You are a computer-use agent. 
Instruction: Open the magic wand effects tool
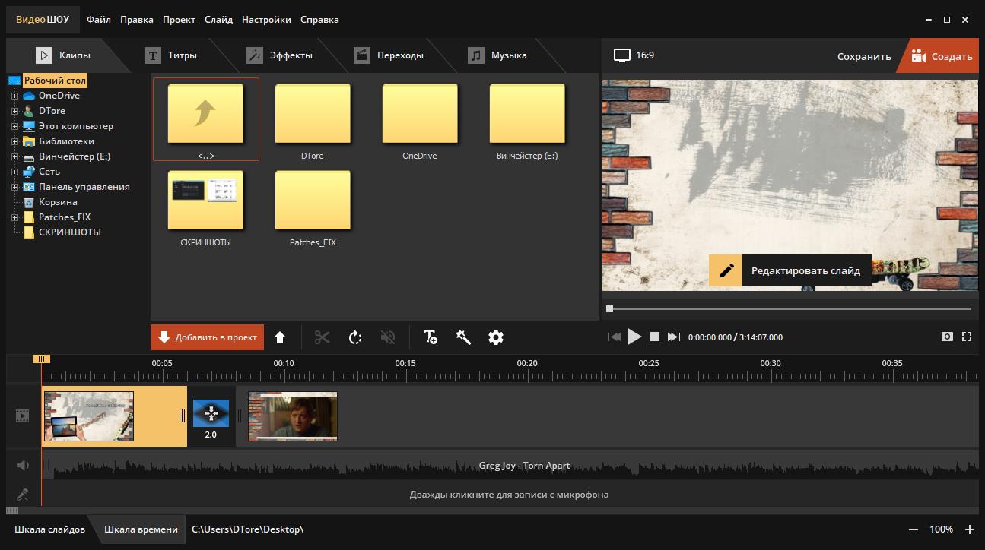click(x=463, y=337)
